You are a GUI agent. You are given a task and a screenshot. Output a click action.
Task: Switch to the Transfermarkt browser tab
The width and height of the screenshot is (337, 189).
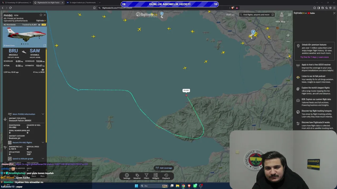(x=81, y=3)
